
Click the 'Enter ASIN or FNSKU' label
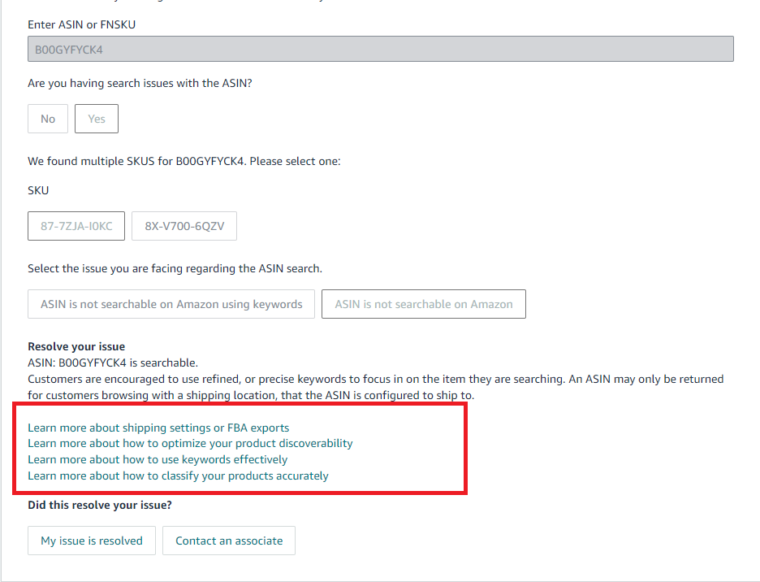pos(81,25)
